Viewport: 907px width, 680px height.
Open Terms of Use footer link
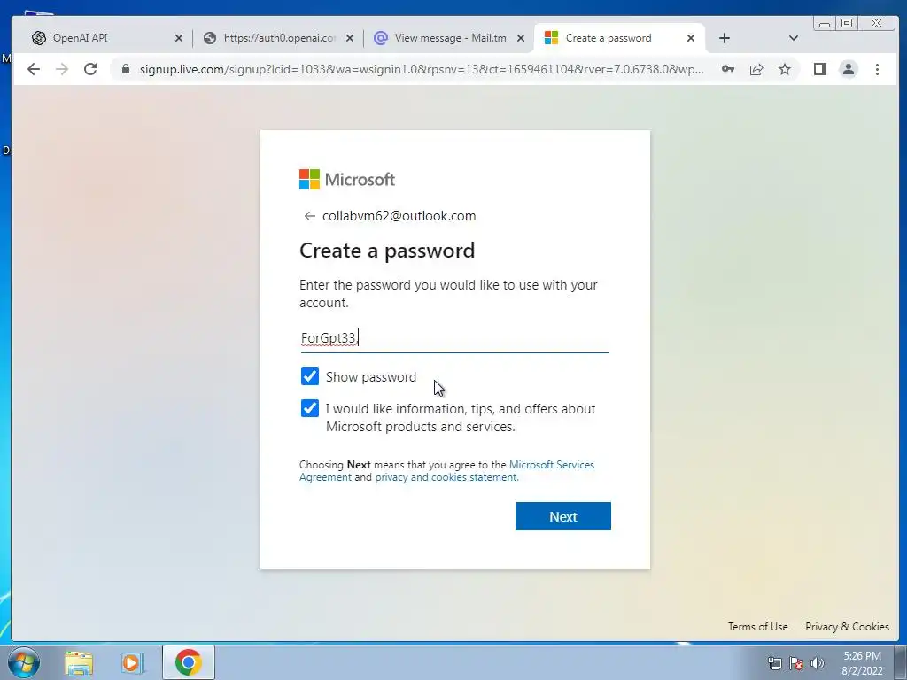coord(758,627)
